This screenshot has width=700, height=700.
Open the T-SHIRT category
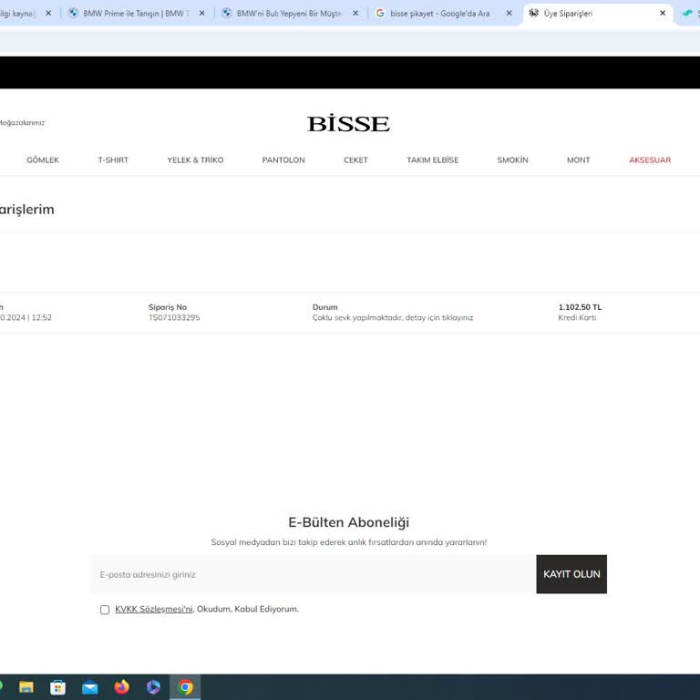coord(113,160)
